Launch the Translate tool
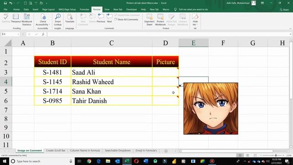The height and width of the screenshot is (165, 293). (70, 18)
